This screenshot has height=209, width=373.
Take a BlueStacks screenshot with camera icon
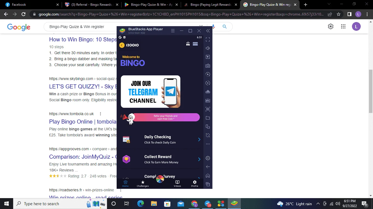click(208, 109)
